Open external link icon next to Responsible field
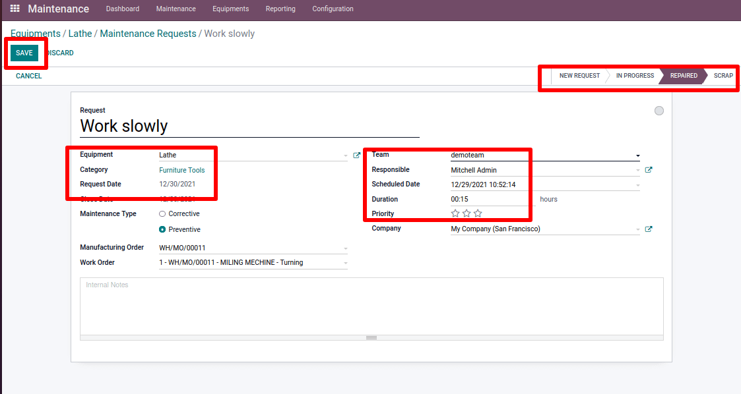This screenshot has height=394, width=741. 649,170
